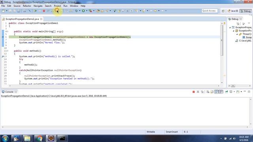This screenshot has width=253, height=142.
Task: Click the Suspend debug button
Action: (x=40, y=11)
